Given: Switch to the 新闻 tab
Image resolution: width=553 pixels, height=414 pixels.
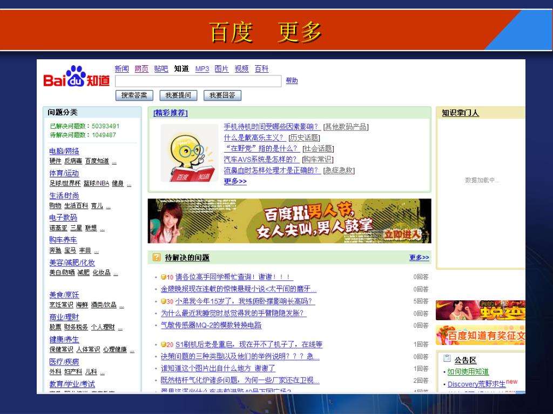Looking at the screenshot, I should tap(122, 68).
